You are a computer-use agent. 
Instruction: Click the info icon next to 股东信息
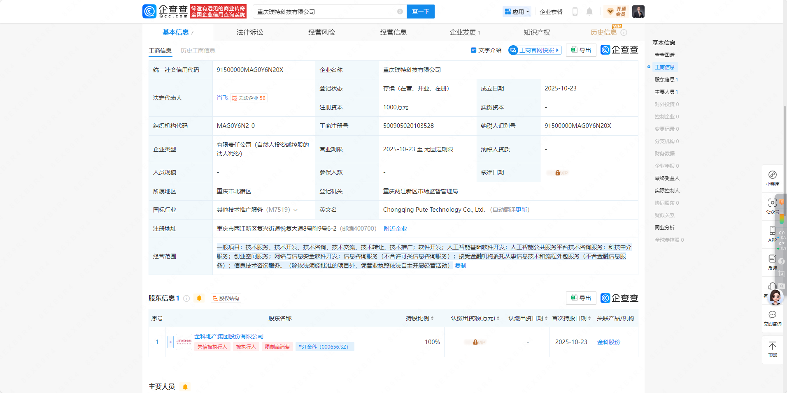[186, 298]
